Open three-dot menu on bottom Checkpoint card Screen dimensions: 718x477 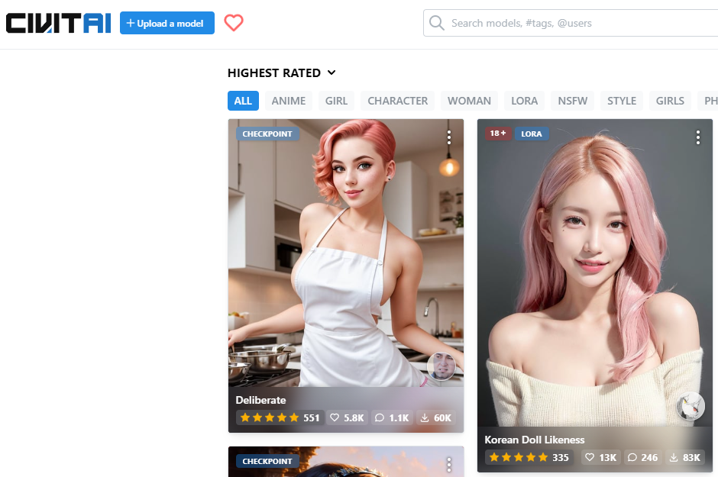(x=449, y=465)
